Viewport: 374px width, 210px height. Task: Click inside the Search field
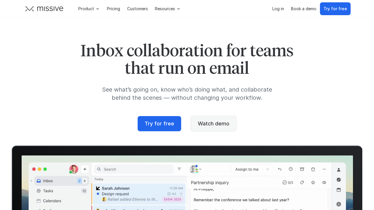pos(134,169)
